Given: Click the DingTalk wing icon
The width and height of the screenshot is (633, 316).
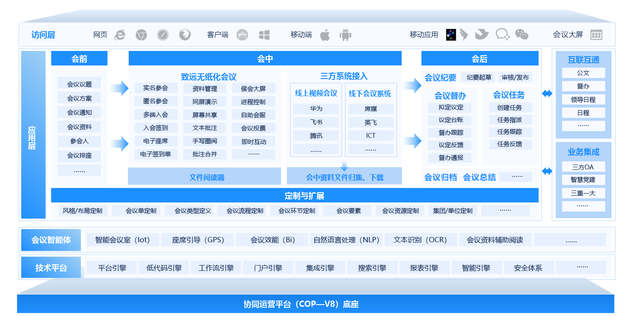Looking at the screenshot, I should pos(464,35).
